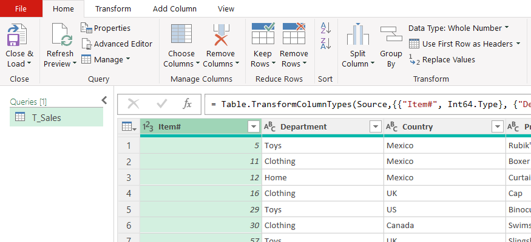Open the Split Column dropdown arrow
This screenshot has height=242, width=531.
pos(373,64)
